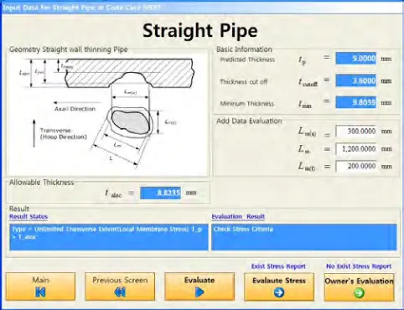This screenshot has height=310, width=404.
Task: Click the 'Axail Direction' label in diagram
Action: coord(75,109)
